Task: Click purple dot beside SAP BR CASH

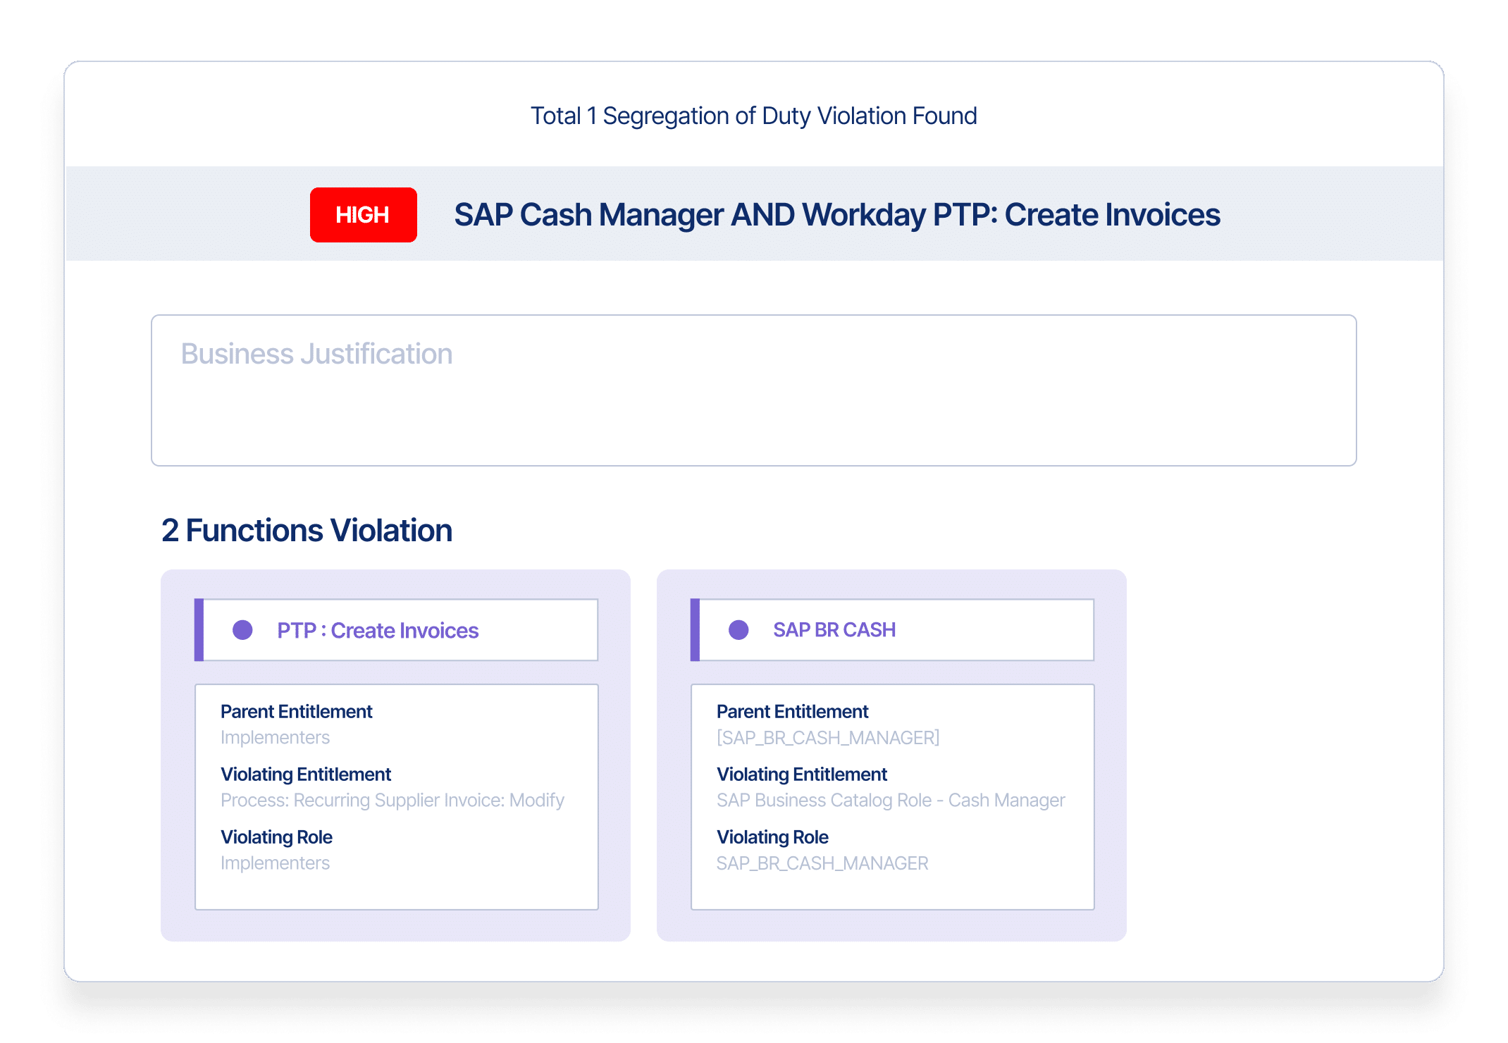Action: click(x=738, y=630)
